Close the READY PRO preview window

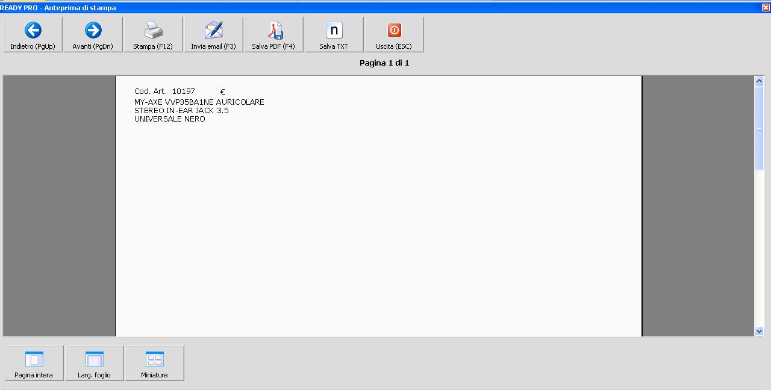(766, 7)
